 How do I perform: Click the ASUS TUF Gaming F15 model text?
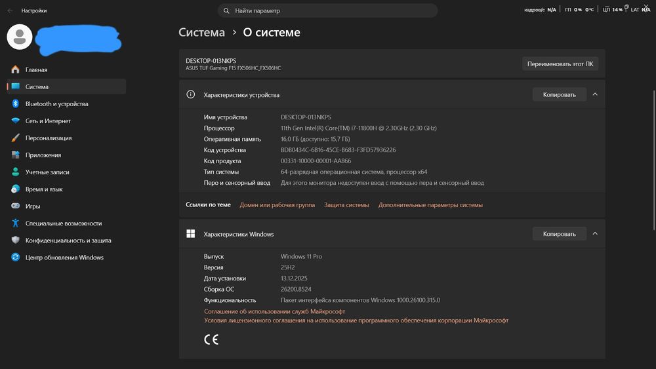click(233, 68)
